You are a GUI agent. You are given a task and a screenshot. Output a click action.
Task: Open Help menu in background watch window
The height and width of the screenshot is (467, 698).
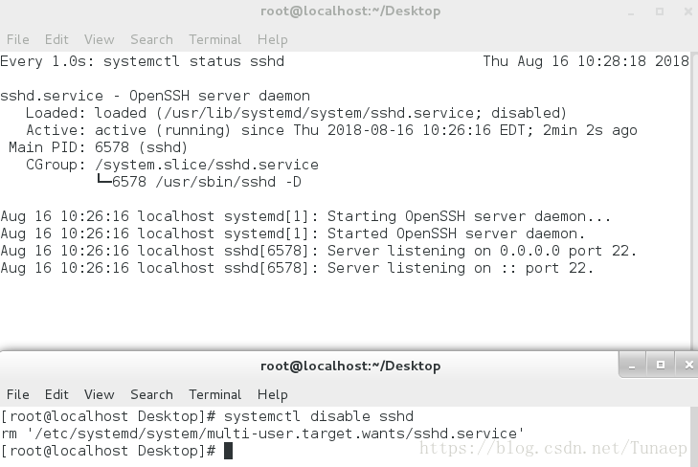[x=273, y=39]
